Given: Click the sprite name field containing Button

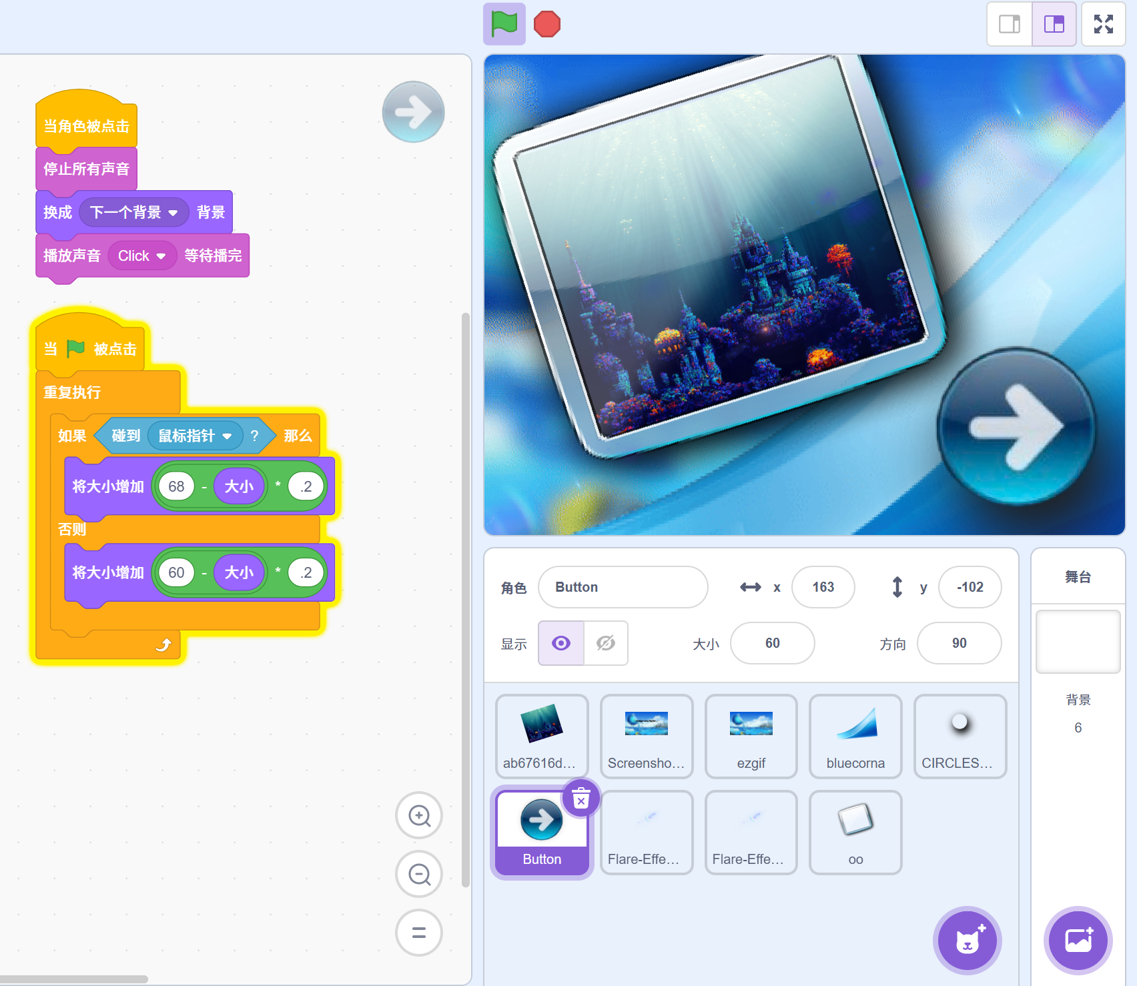Looking at the screenshot, I should [x=623, y=587].
